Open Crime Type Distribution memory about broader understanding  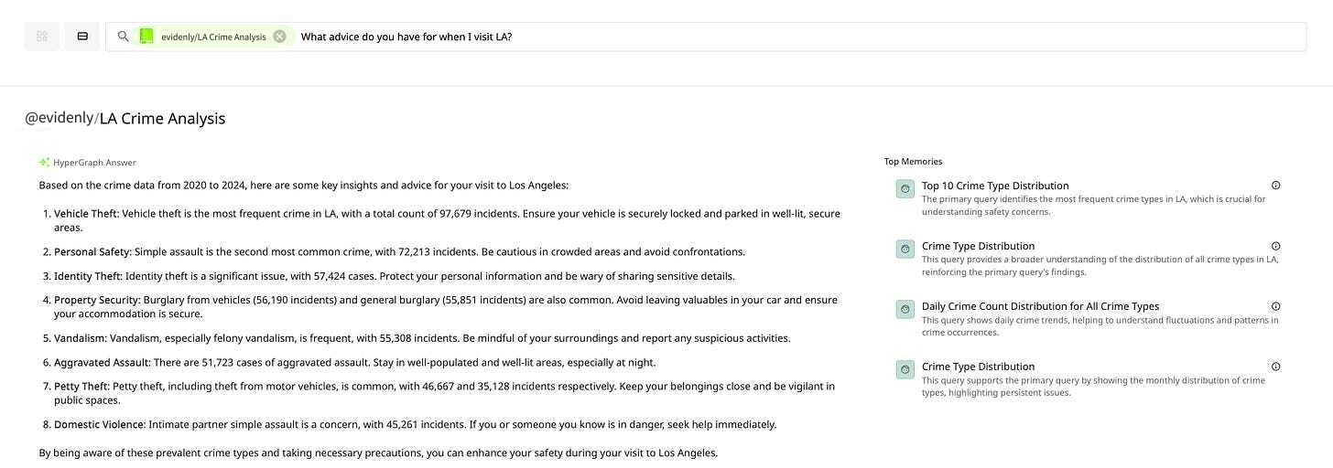pos(978,246)
